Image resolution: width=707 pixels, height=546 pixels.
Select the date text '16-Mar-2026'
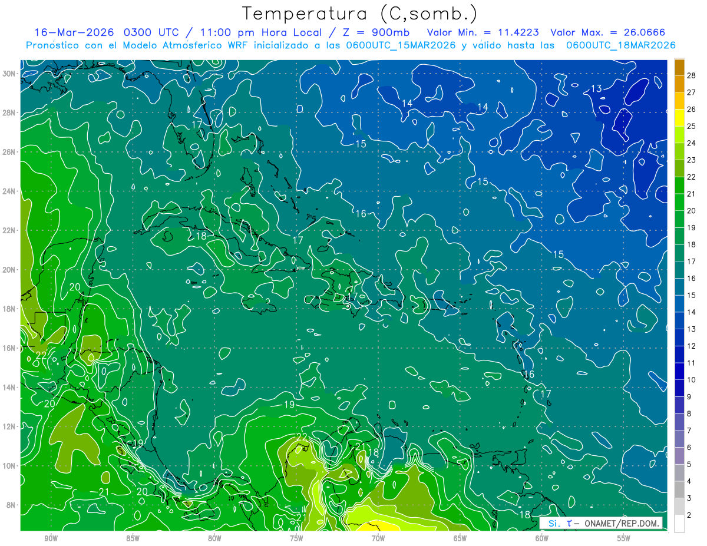(75, 32)
